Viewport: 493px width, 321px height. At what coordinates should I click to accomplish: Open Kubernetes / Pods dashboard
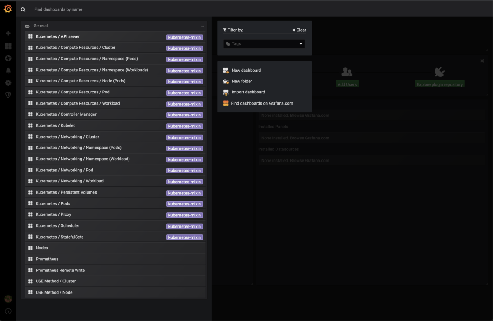point(115,203)
